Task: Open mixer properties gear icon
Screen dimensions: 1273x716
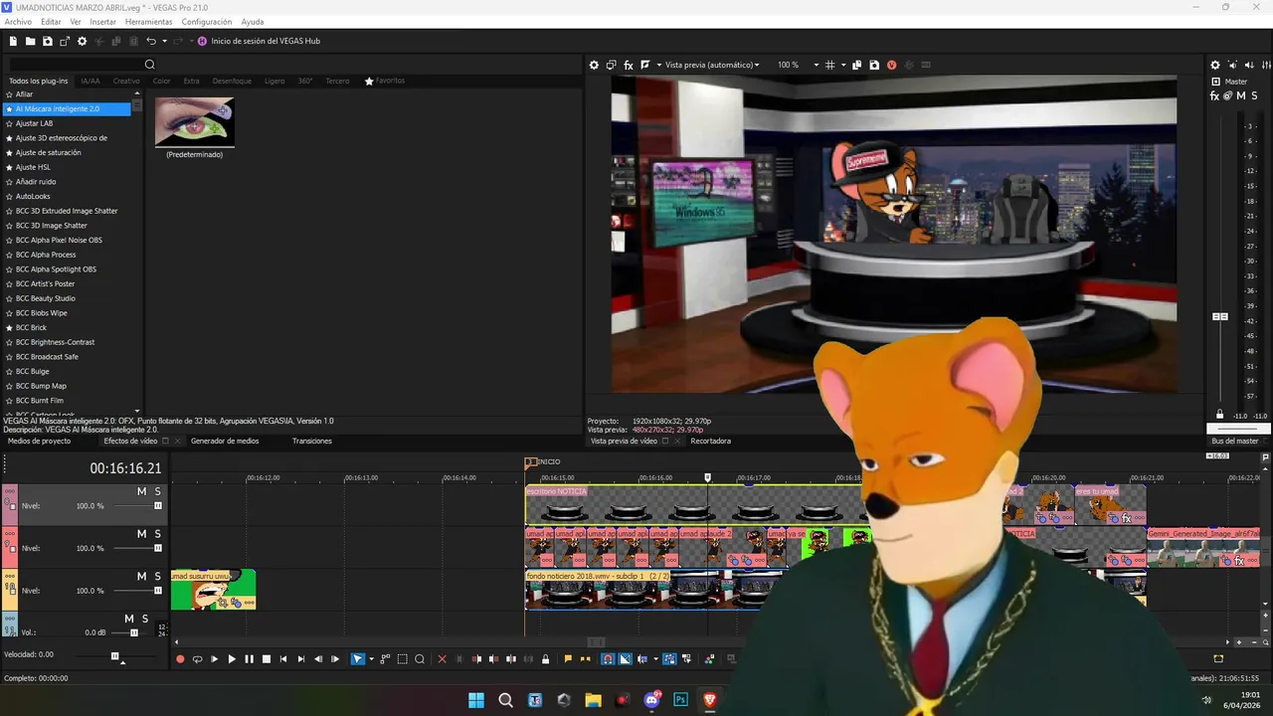Action: coord(1214,65)
